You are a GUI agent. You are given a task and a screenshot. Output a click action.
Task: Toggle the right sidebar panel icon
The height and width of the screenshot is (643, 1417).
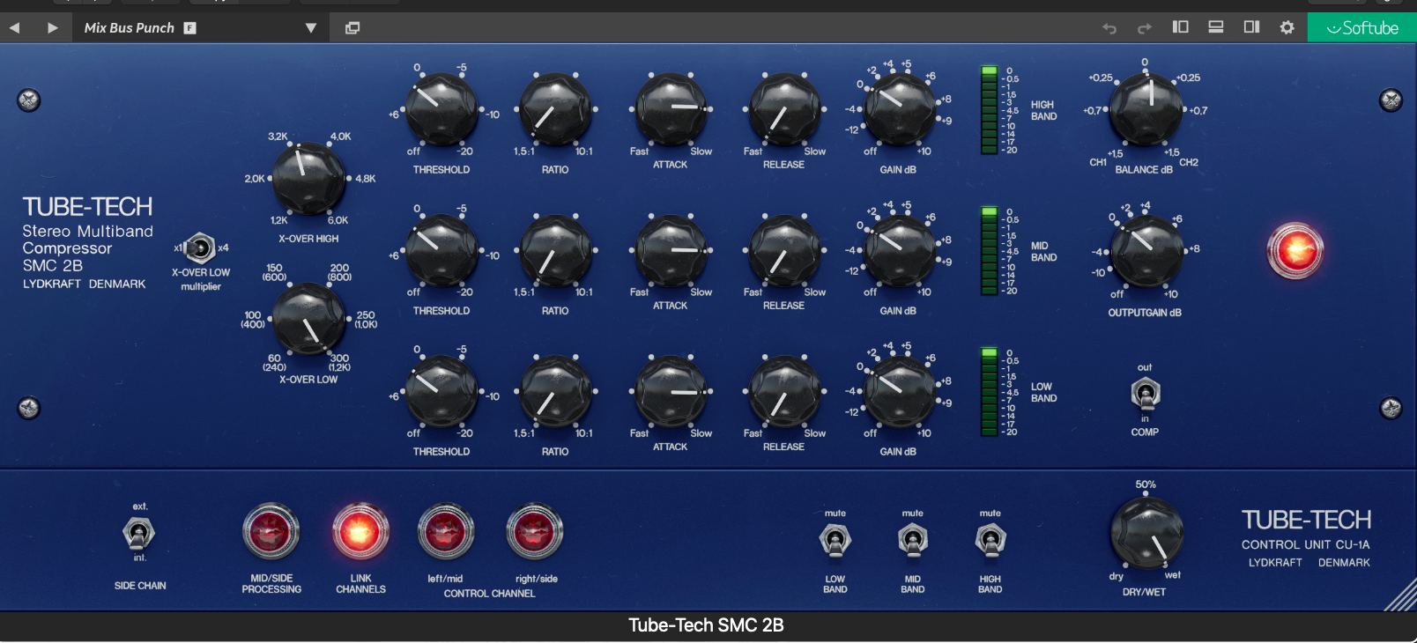(x=1251, y=27)
